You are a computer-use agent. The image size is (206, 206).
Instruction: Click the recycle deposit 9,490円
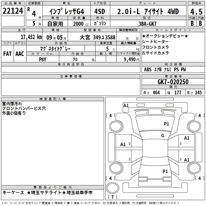(x=132, y=59)
